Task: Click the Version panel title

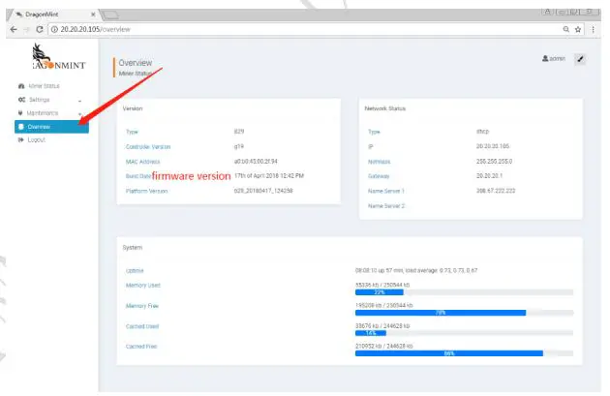Action: pos(133,108)
